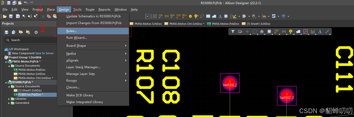Switch to [1] Sheet1.SchDoc tab

pos(256,24)
